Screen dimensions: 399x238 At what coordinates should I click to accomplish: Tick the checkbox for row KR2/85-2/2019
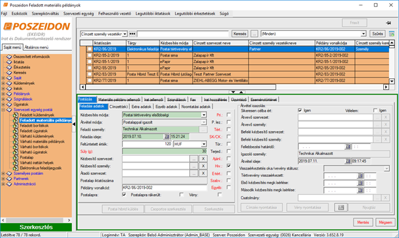pyautogui.click(x=89, y=55)
